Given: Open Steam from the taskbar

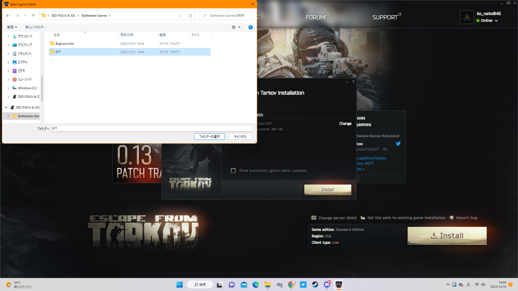Looking at the screenshot, I should click(315, 284).
